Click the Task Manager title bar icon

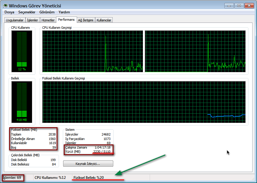[5, 6]
